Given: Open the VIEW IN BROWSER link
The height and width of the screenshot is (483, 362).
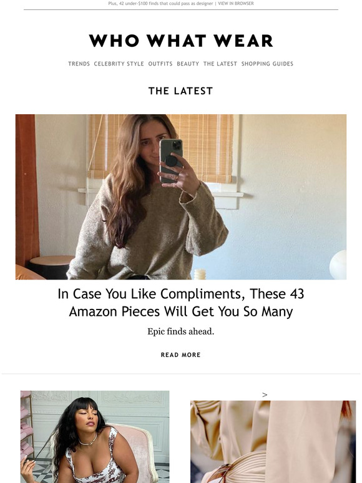Looking at the screenshot, I should [236, 3].
